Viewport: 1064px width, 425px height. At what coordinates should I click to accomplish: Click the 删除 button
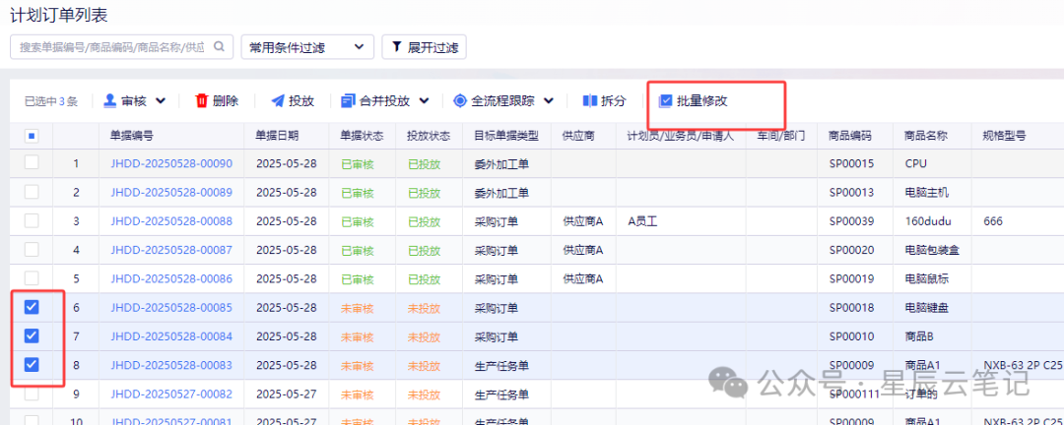click(217, 101)
